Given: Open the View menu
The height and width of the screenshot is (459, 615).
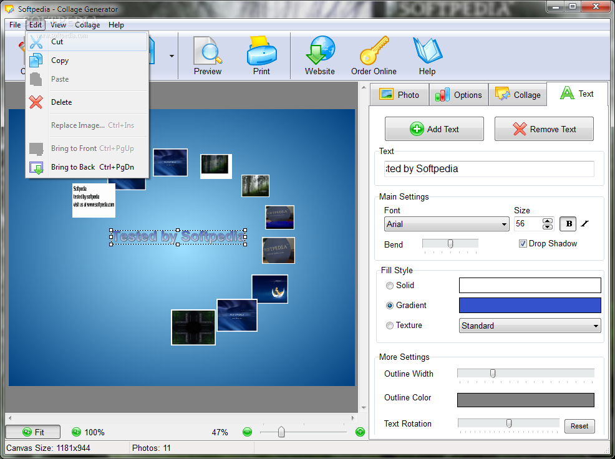Looking at the screenshot, I should (58, 25).
